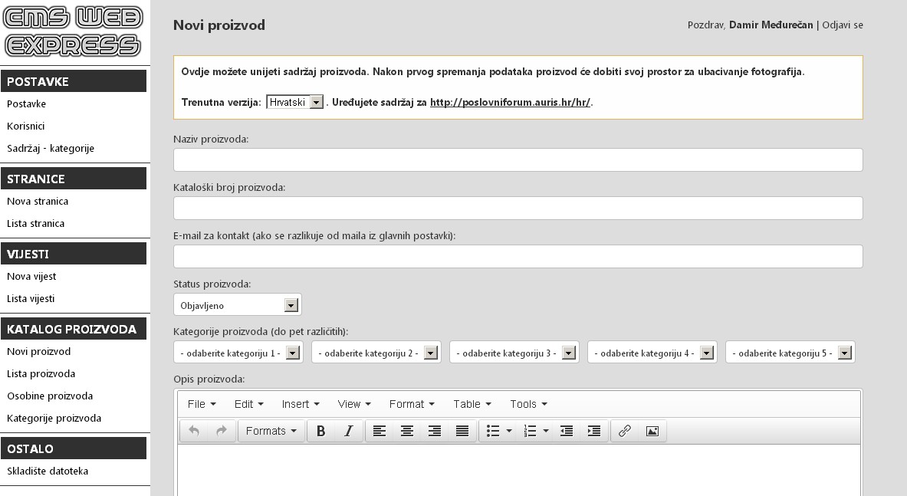This screenshot has height=496, width=907.
Task: Increase indent in editor toolbar
Action: pos(593,431)
